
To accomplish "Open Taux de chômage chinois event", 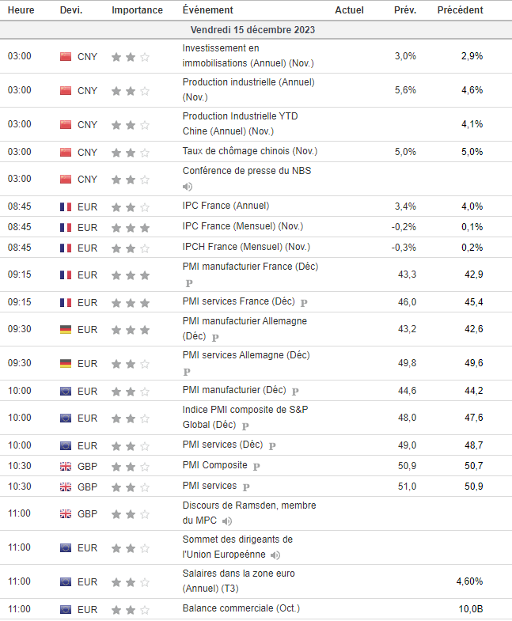I will tap(249, 151).
